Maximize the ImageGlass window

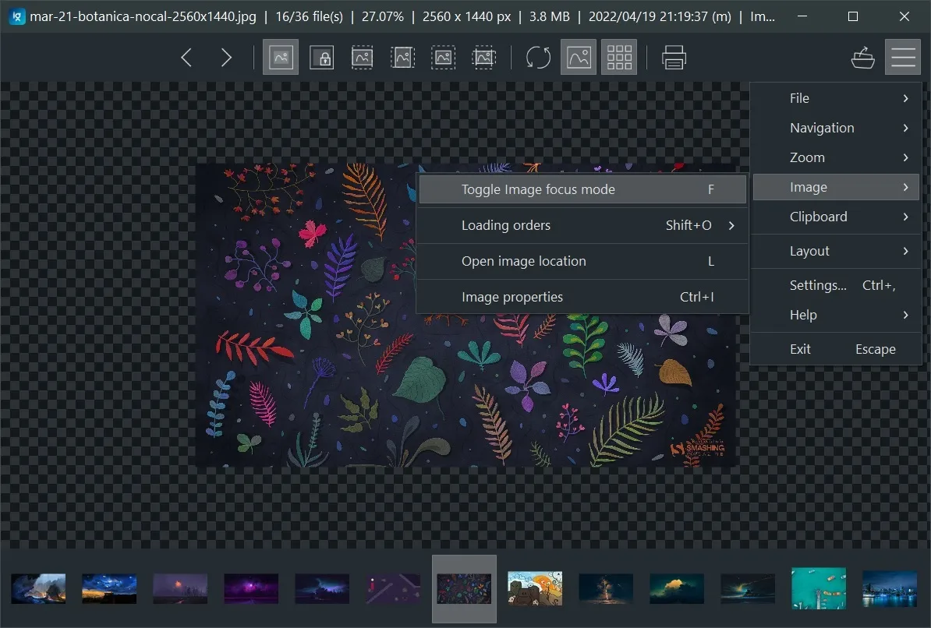pyautogui.click(x=852, y=16)
